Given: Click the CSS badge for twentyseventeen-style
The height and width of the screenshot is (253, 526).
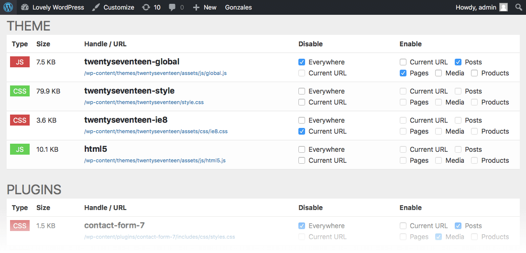Looking at the screenshot, I should [20, 91].
